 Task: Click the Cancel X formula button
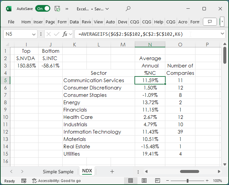click(49, 34)
